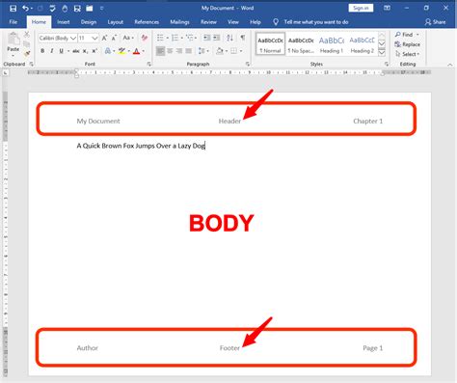Sort text with A-Z sort icon

(x=229, y=38)
